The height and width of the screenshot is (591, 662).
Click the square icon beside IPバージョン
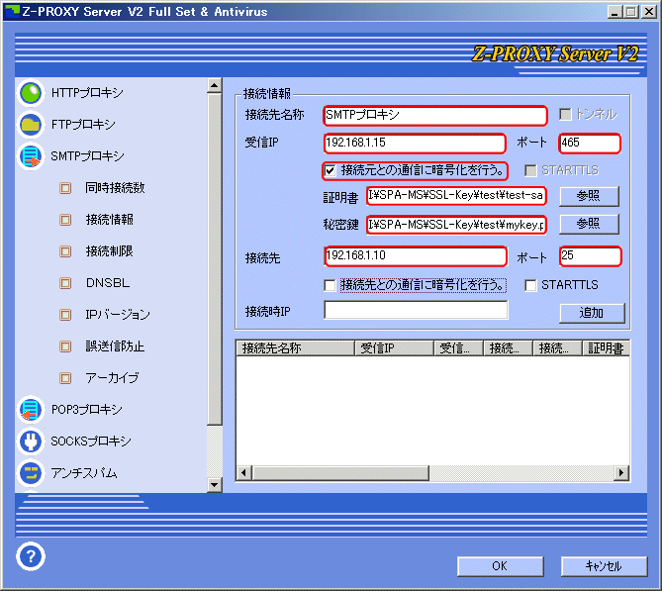[x=65, y=315]
